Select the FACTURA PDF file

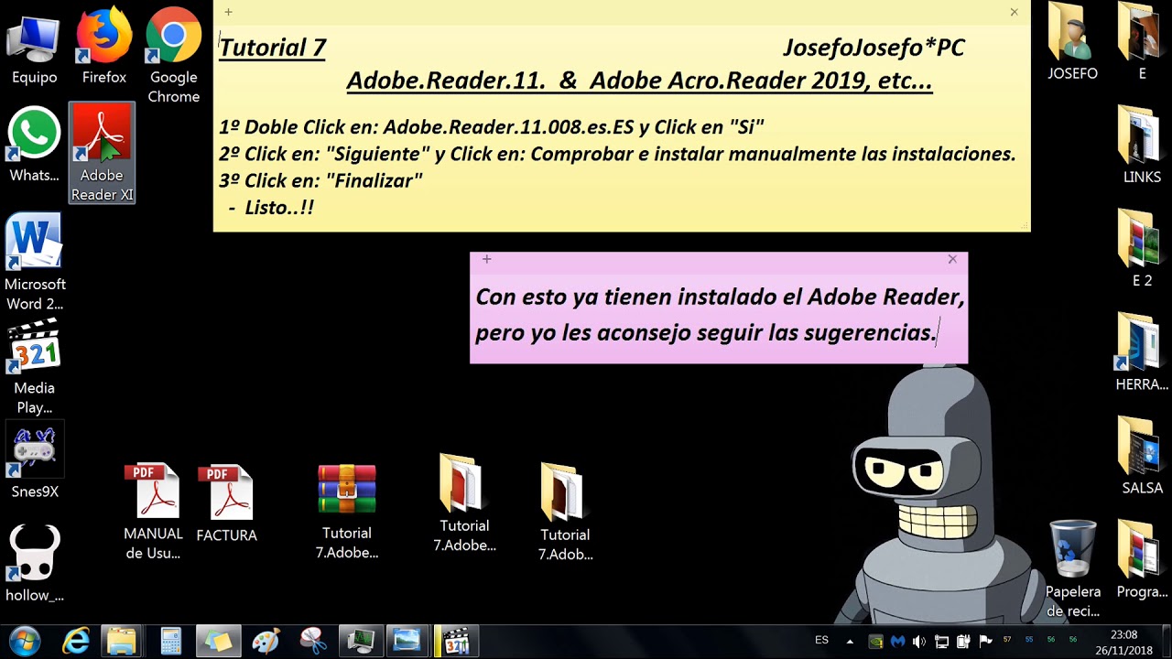(x=226, y=503)
